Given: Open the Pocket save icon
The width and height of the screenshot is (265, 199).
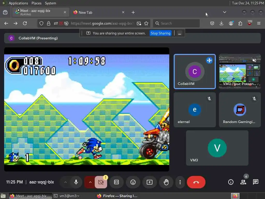Looking at the screenshot, I should click(x=212, y=23).
